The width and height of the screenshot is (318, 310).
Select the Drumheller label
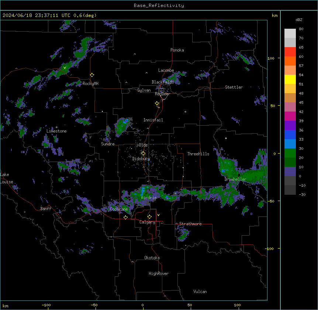click(x=235, y=179)
